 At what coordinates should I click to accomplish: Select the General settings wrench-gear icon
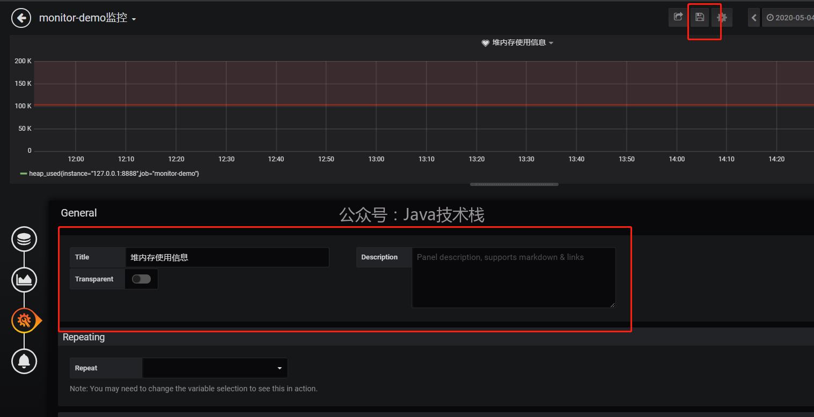point(24,321)
